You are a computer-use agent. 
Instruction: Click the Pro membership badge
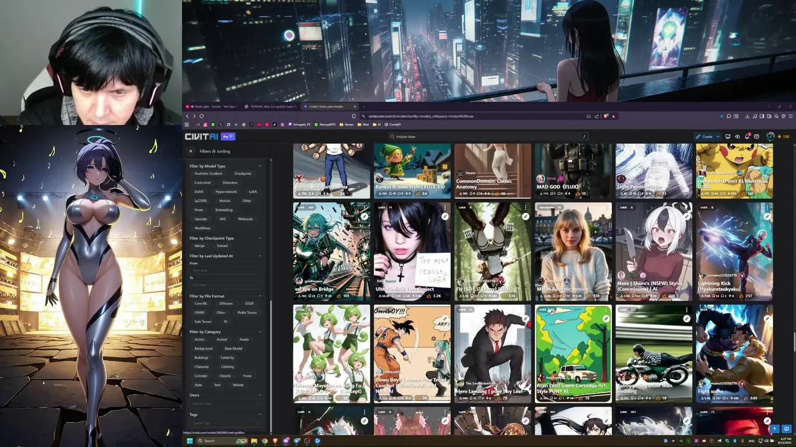pyautogui.click(x=228, y=137)
